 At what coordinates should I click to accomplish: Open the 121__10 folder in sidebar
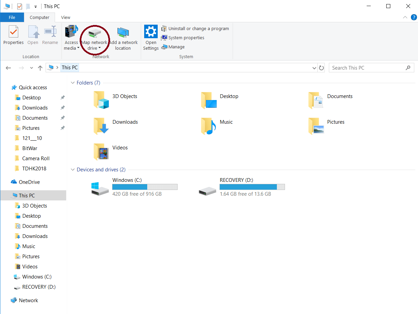tap(32, 138)
